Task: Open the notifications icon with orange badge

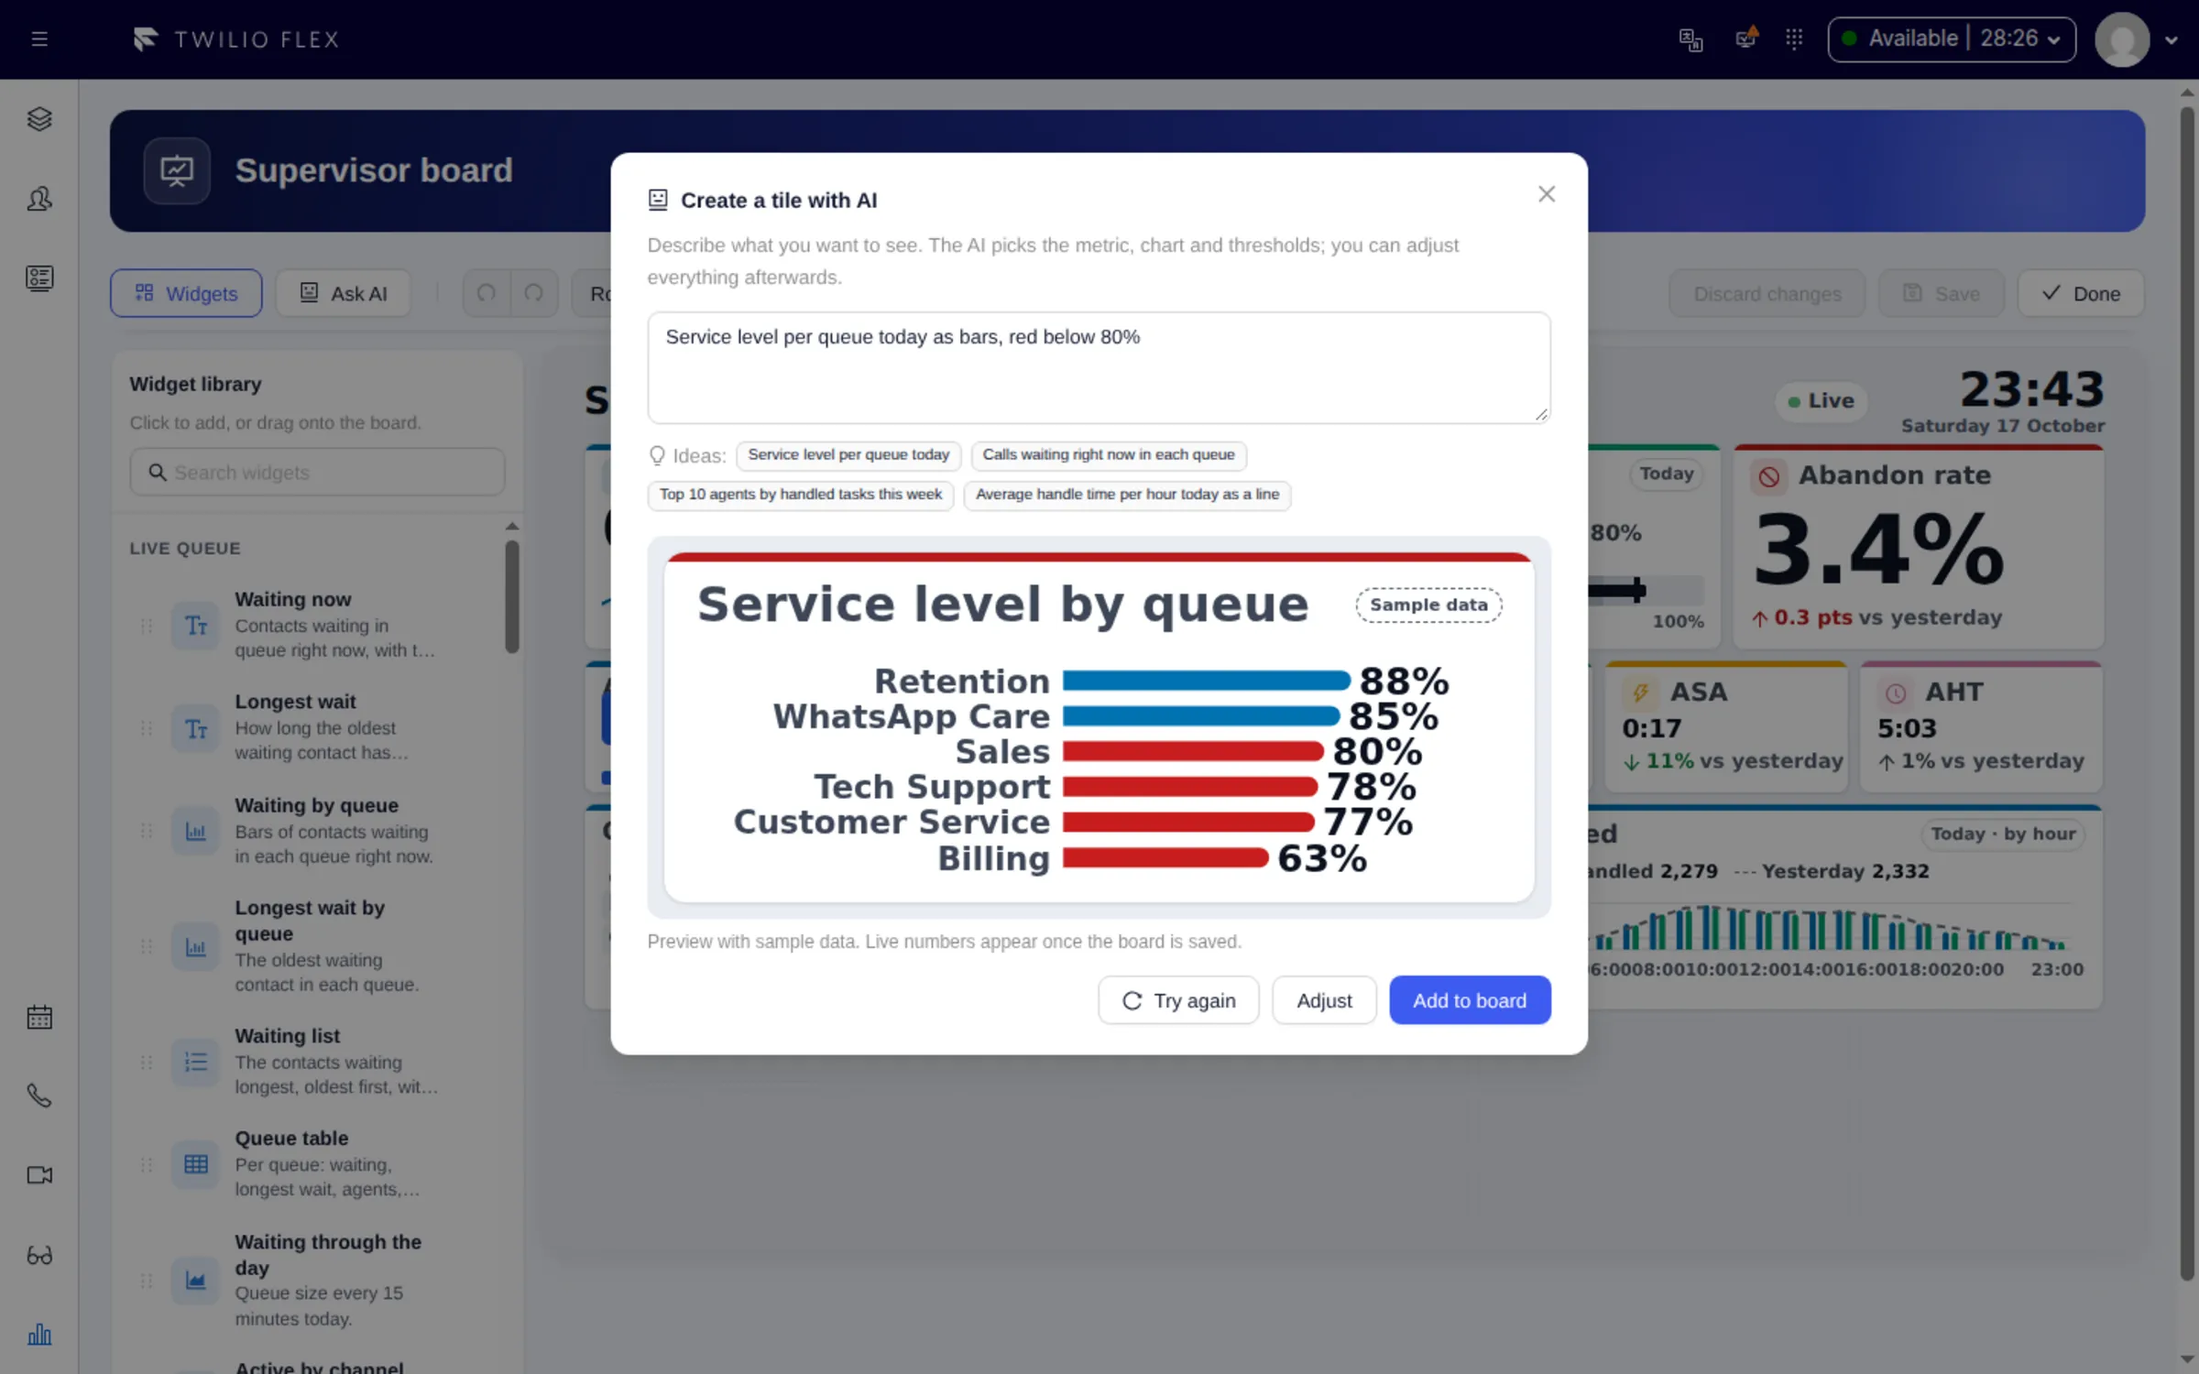Action: 1746,38
